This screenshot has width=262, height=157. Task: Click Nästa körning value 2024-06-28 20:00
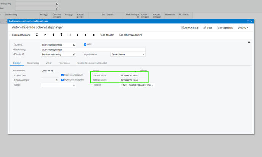[x=129, y=80]
